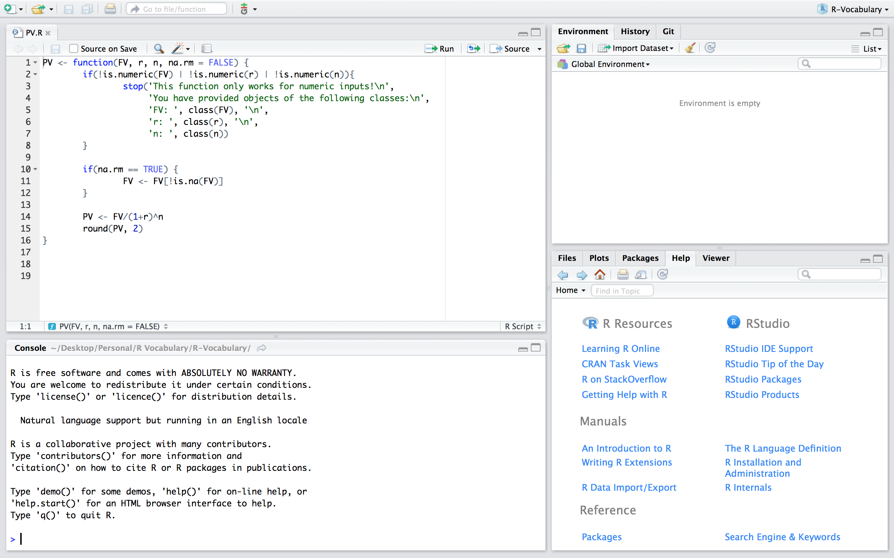The height and width of the screenshot is (558, 894).
Task: Refresh the help topic
Action: coord(663,274)
